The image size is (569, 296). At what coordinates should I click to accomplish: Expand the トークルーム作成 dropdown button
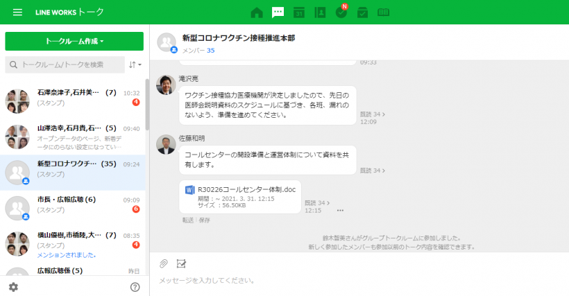pyautogui.click(x=74, y=42)
